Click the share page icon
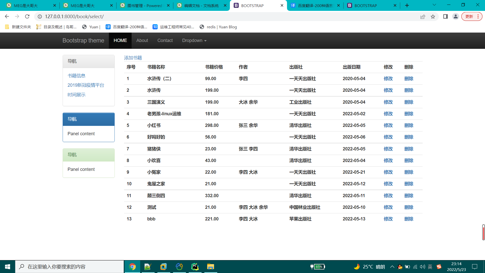This screenshot has width=485, height=273. coord(423,16)
